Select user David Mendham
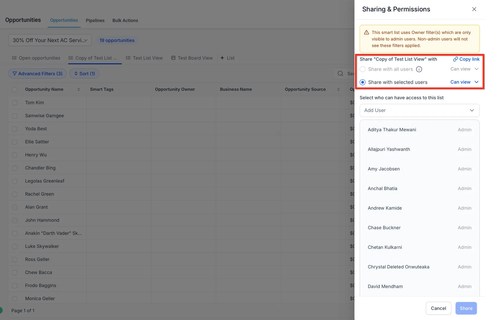The height and width of the screenshot is (320, 485). click(x=420, y=286)
